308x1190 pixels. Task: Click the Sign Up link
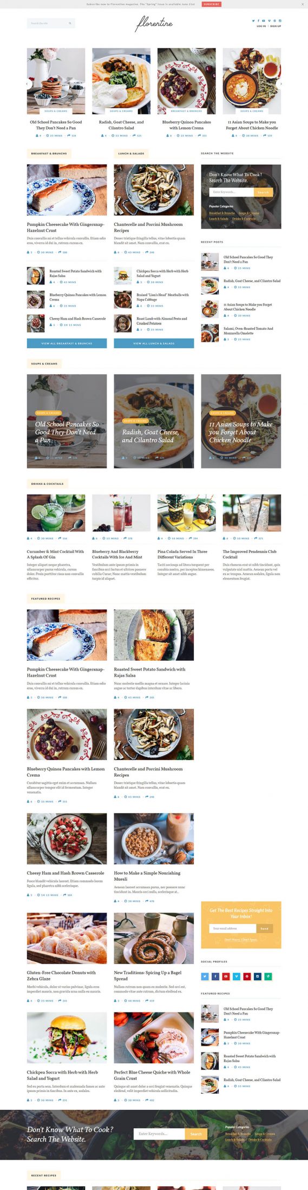(276, 26)
